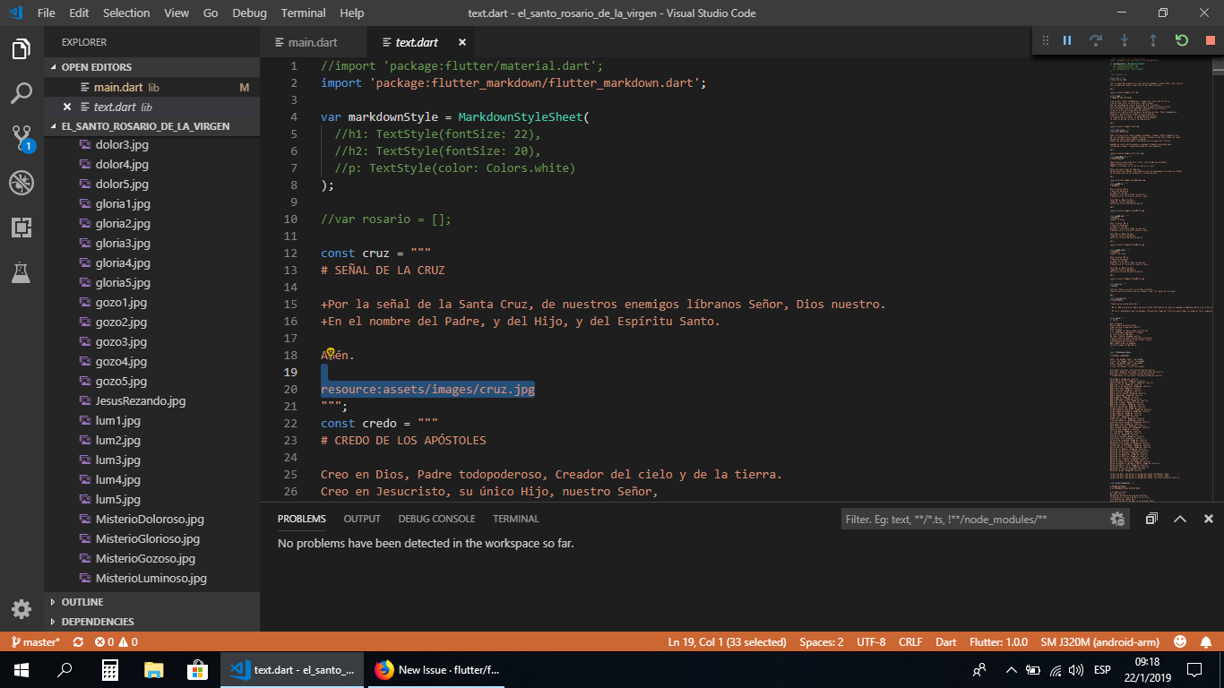1224x688 pixels.
Task: Open the Selection menu
Action: tap(126, 13)
